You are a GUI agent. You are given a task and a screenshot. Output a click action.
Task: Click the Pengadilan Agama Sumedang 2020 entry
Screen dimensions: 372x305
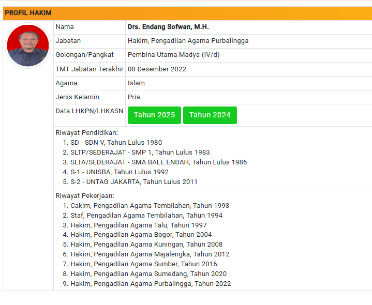coord(148,273)
